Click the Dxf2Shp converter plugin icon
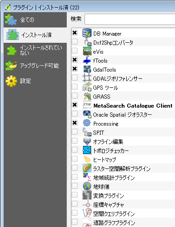 (x=87, y=42)
